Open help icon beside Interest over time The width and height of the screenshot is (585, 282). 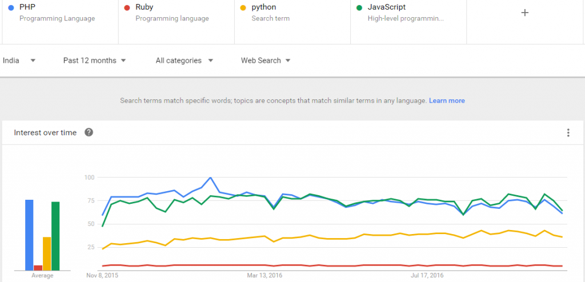point(89,132)
